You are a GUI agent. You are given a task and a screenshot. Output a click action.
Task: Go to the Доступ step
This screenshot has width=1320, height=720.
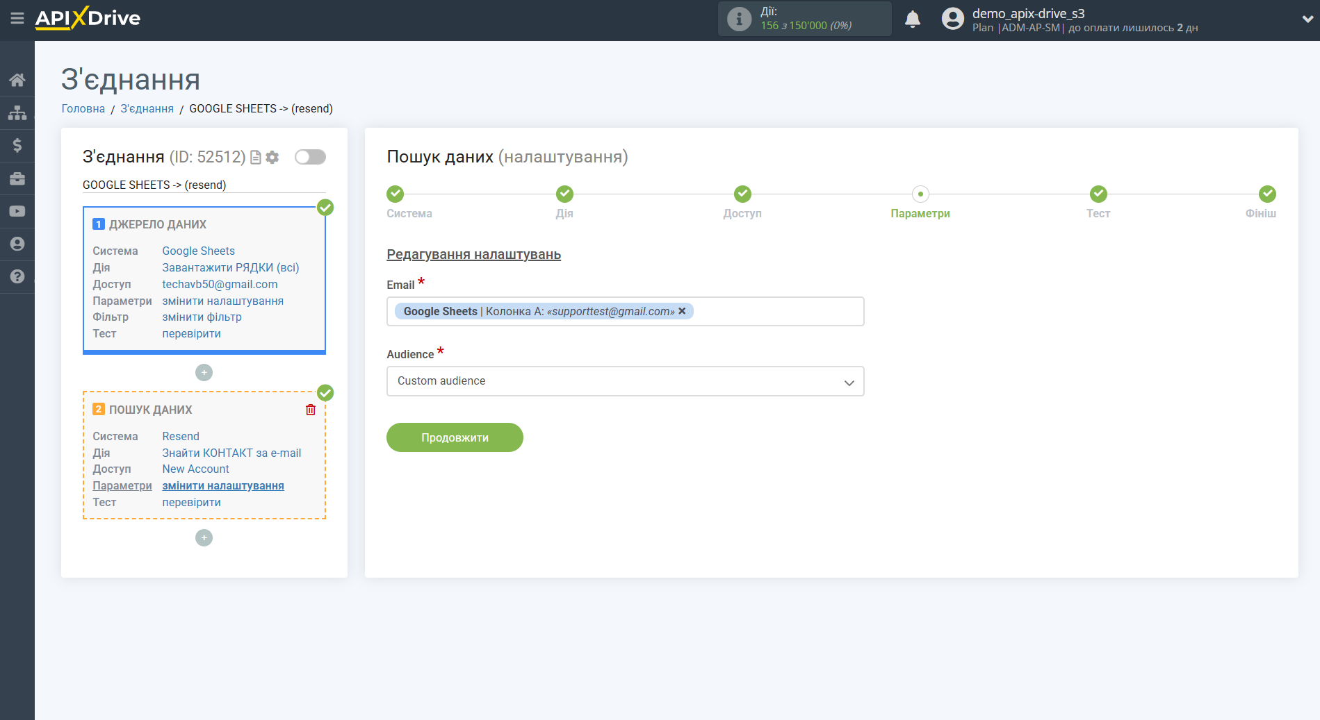(x=742, y=194)
